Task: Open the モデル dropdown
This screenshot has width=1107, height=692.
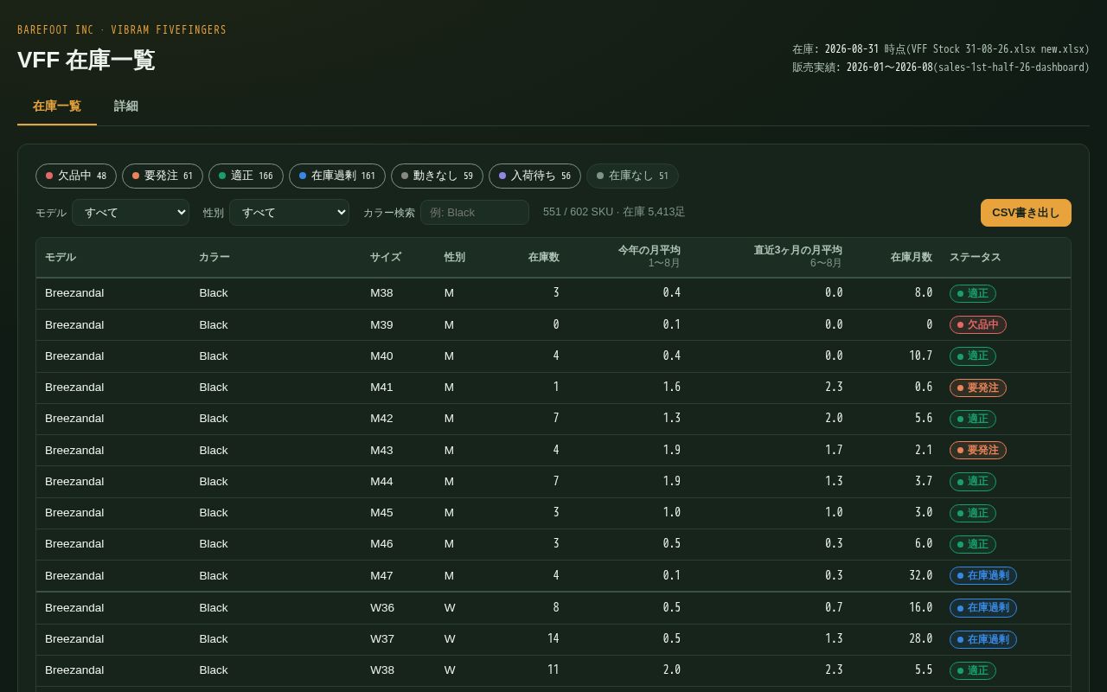Action: [x=131, y=212]
